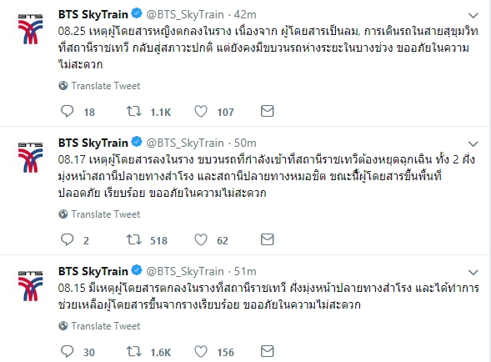Screen dimensions: 491x362
Task: Open the more-options chevron on the 42m tweet
Action: tap(473, 15)
